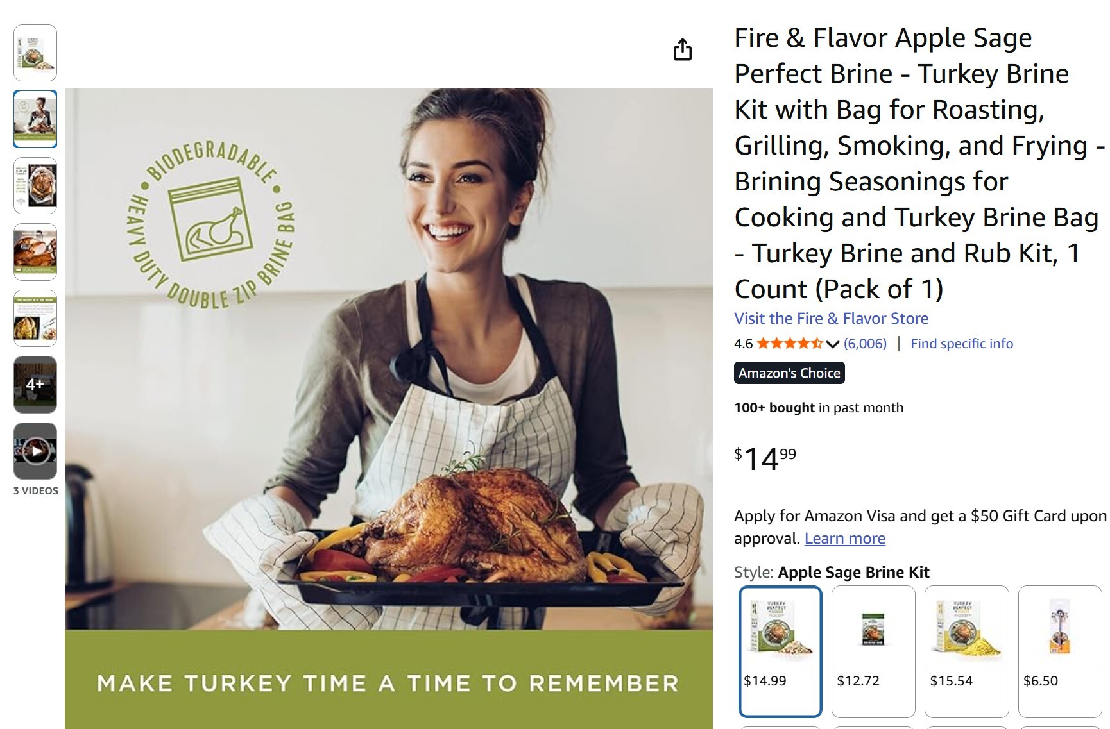Select the woman holding turkey thumbnail
This screenshot has height=729, width=1110.
(35, 119)
